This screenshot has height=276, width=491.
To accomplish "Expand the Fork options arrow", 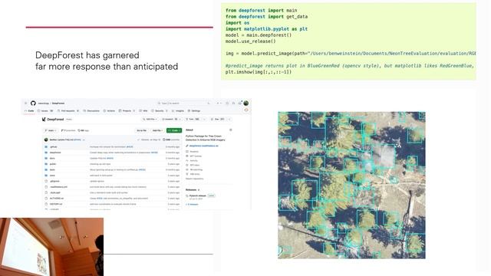I will point(205,120).
